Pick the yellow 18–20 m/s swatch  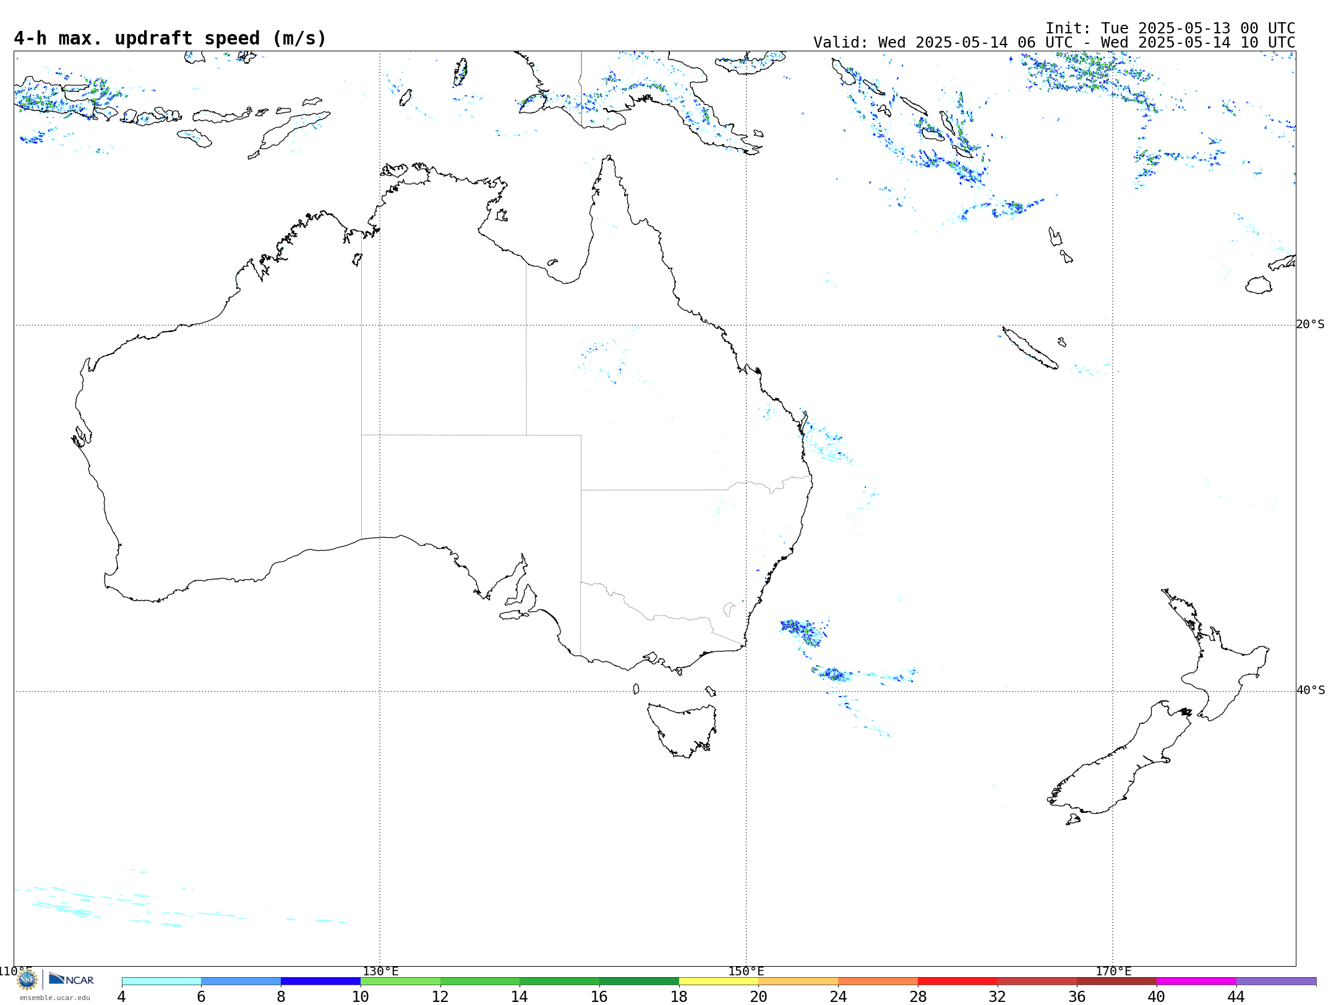point(719,982)
